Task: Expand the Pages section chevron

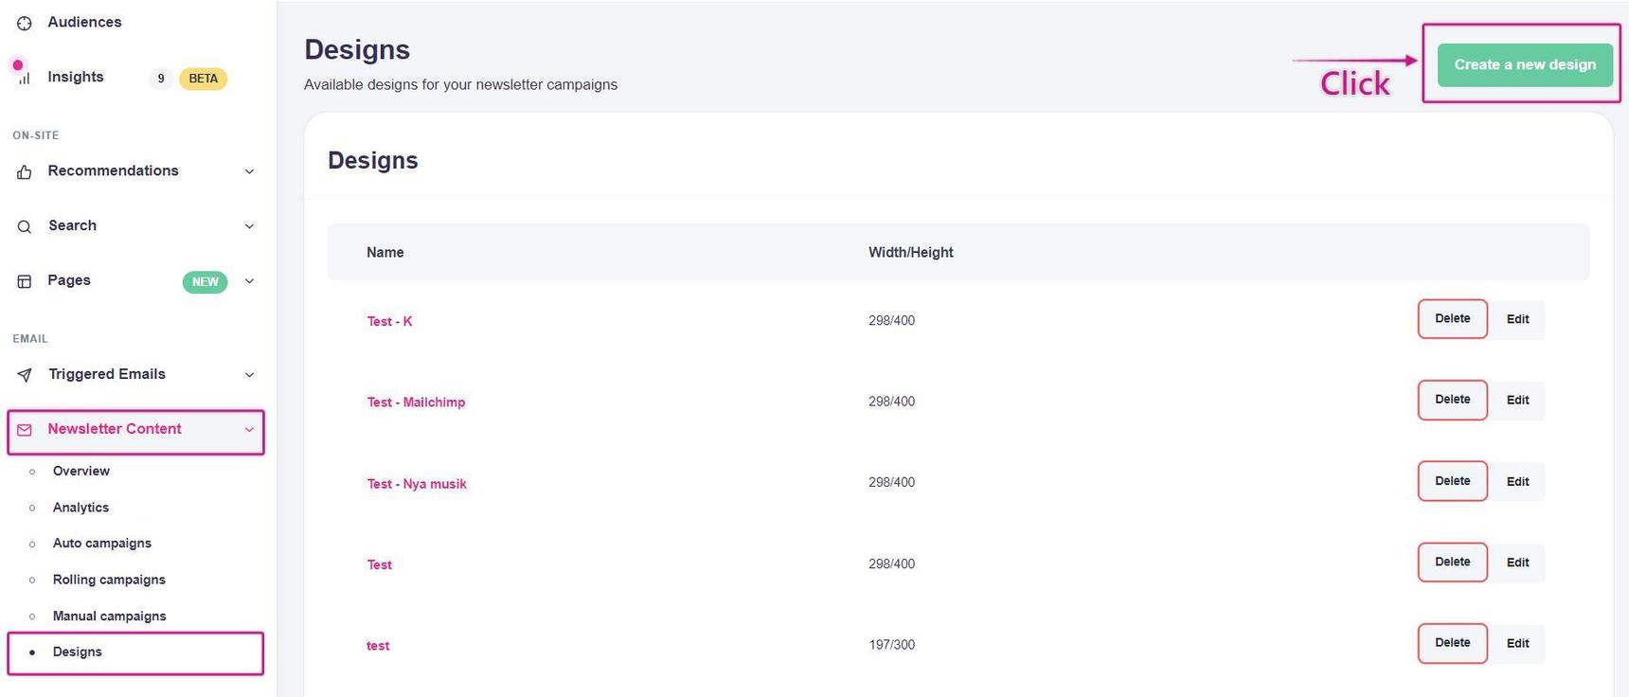Action: (249, 281)
